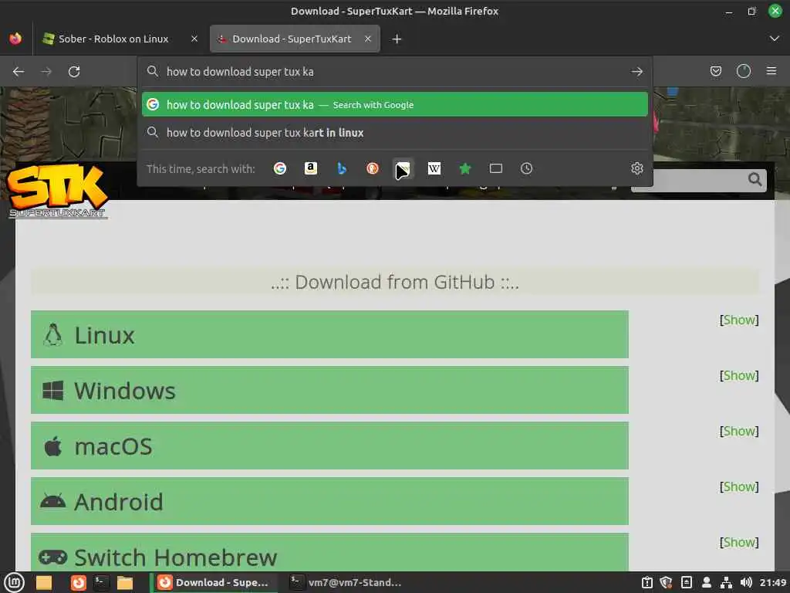Screen dimensions: 790x593
Task: Open the Pocket save button
Action: (x=715, y=71)
